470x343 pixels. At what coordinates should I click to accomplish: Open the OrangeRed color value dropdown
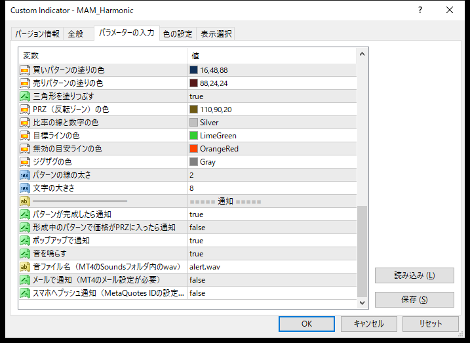[272, 149]
